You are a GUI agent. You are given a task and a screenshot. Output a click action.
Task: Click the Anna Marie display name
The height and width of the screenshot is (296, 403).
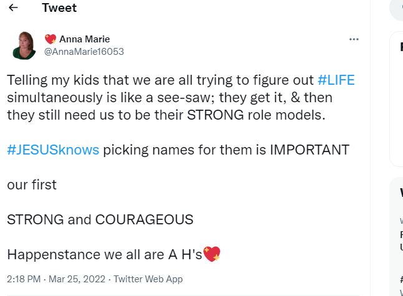tap(84, 39)
